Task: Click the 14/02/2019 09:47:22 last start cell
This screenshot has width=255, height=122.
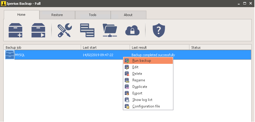Action: (x=98, y=55)
